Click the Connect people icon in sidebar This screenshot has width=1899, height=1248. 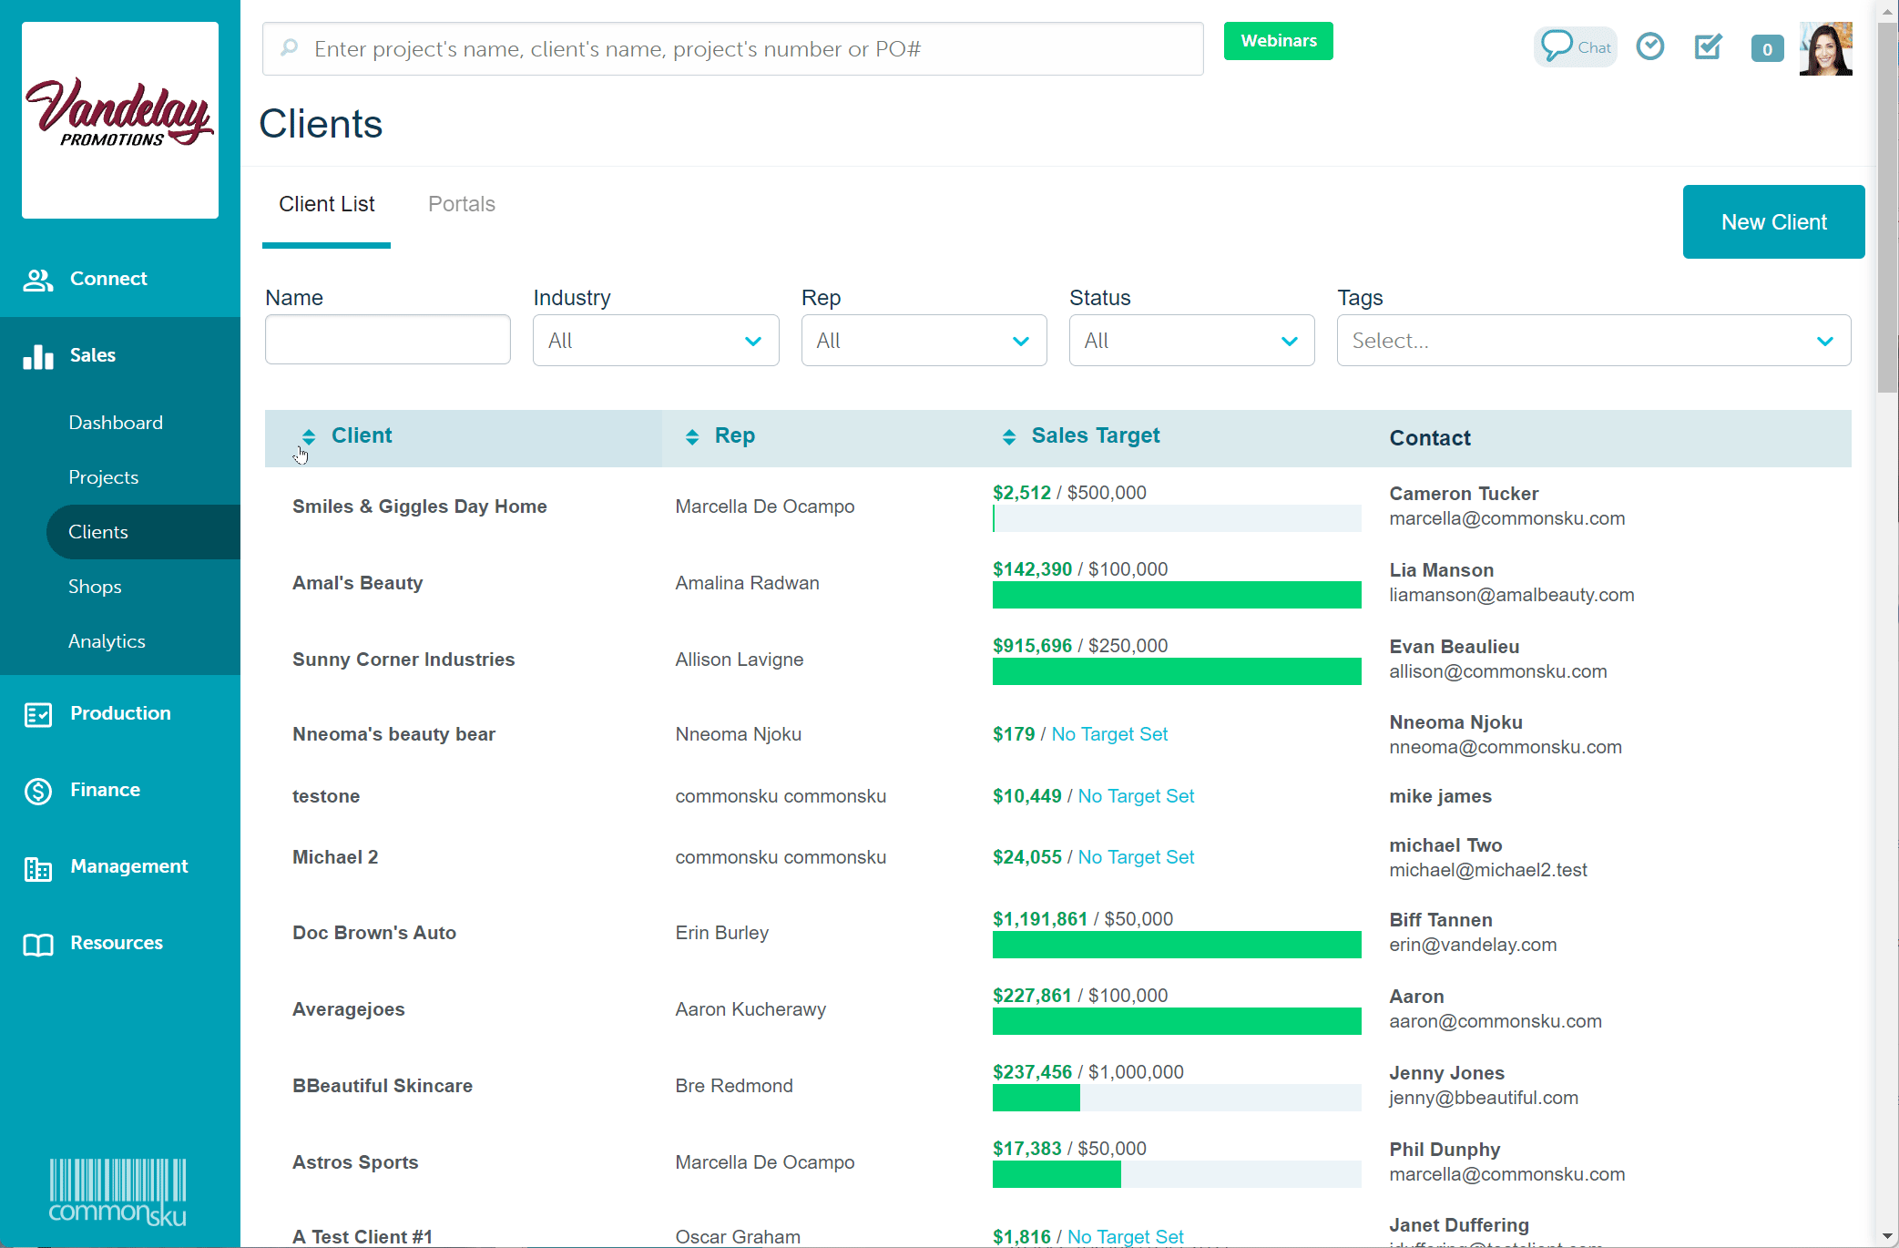38,280
